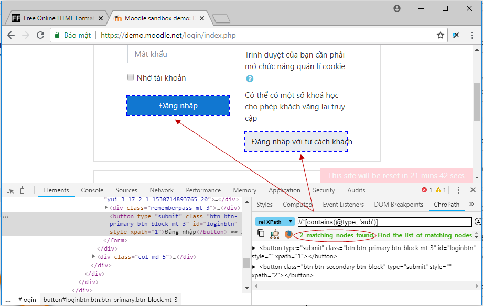Click the Elements panel scroll up arrow
Viewport: 483px width, 306px height.
pyautogui.click(x=246, y=202)
